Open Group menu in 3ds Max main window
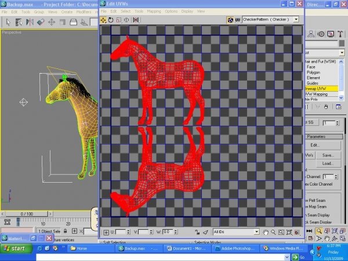Image resolution: width=348 pixels, height=261 pixels. coord(39,12)
